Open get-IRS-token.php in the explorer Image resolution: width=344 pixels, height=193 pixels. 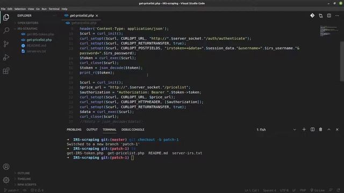(40, 34)
